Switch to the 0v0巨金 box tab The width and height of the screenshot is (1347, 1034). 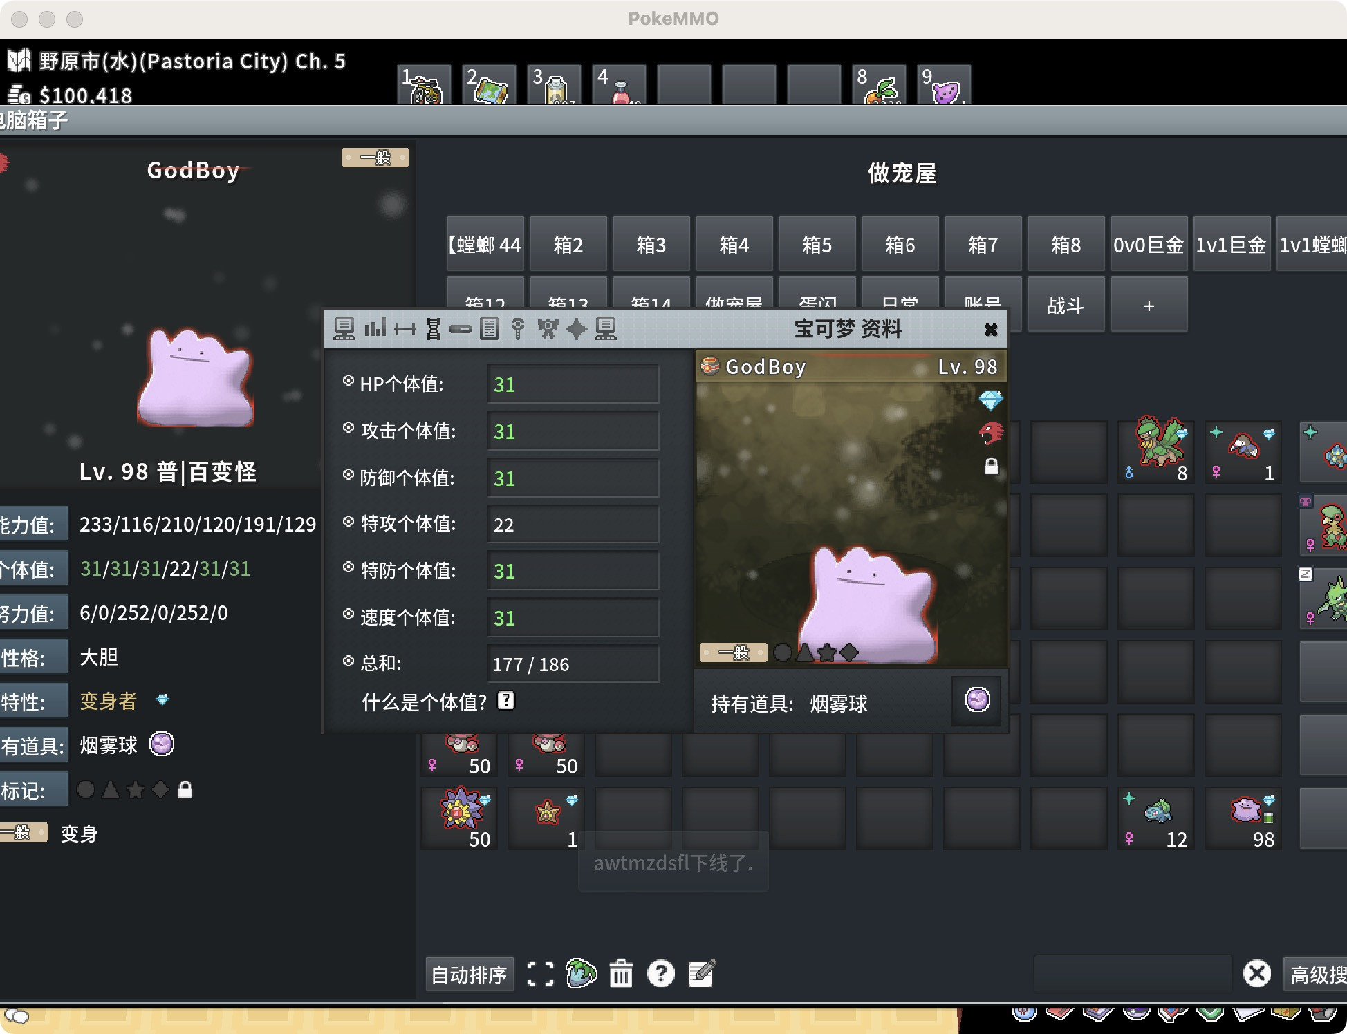click(x=1149, y=244)
